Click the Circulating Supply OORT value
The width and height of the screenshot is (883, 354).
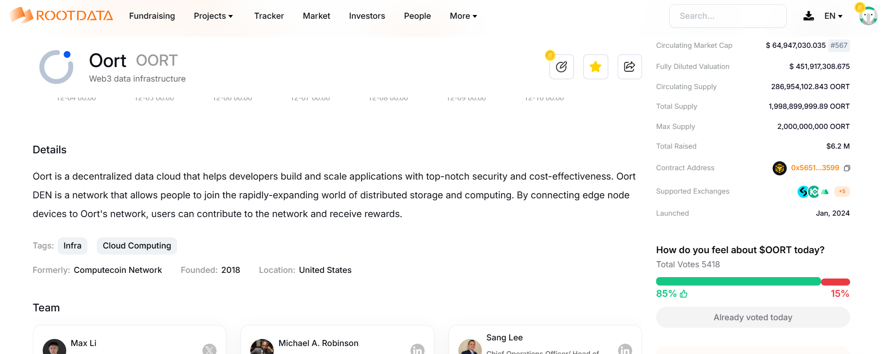[x=810, y=87]
